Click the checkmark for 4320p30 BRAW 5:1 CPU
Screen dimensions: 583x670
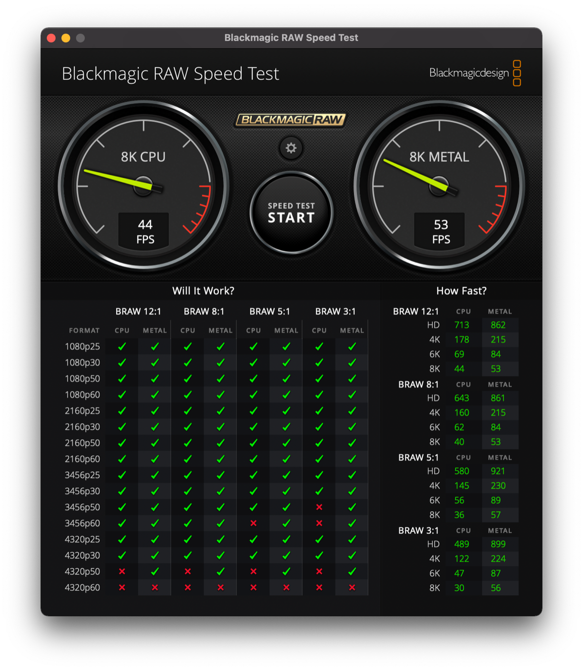coord(253,555)
